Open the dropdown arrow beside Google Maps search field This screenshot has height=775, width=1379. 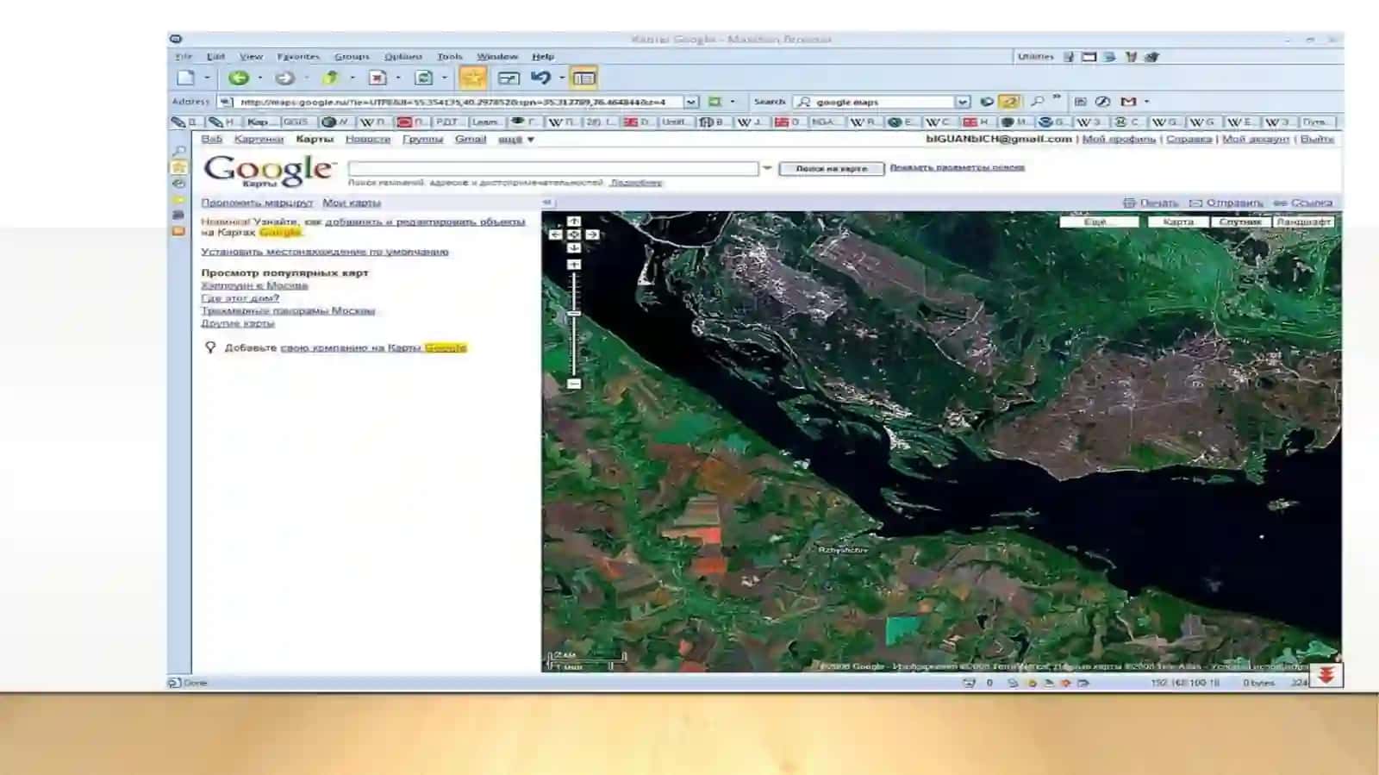(x=767, y=168)
